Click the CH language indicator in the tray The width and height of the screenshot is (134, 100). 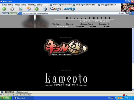[109, 98]
